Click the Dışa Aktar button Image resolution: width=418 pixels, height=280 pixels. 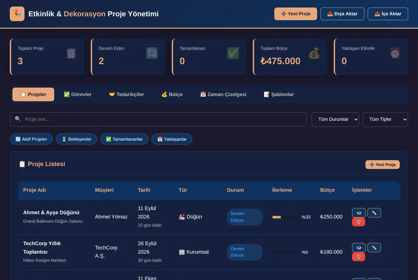pos(342,14)
